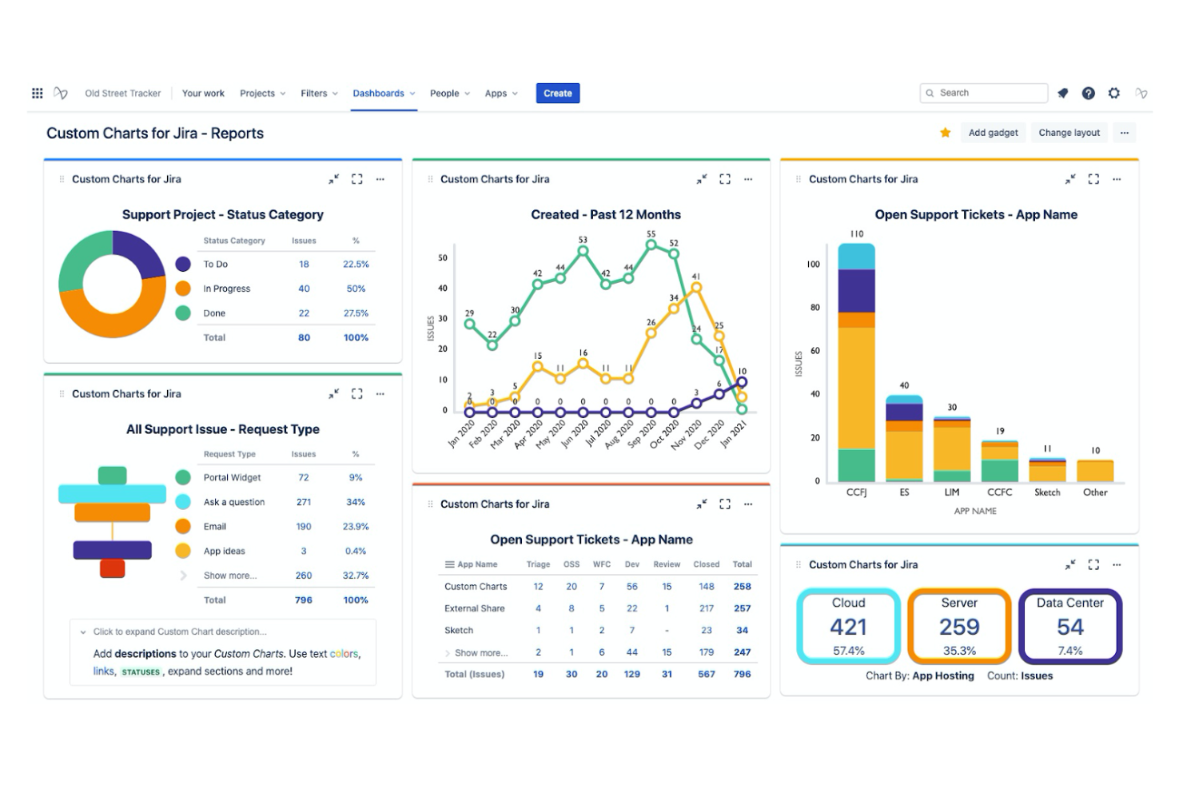Expand Show more row in Request Type table
The image size is (1183, 789).
point(230,576)
